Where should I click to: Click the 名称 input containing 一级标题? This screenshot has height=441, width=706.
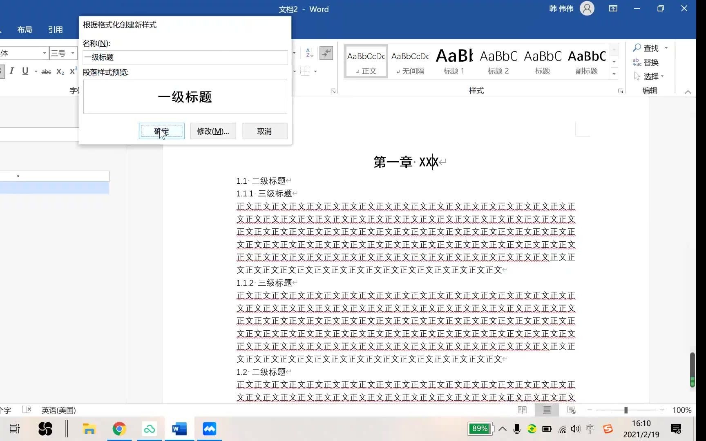click(x=185, y=57)
